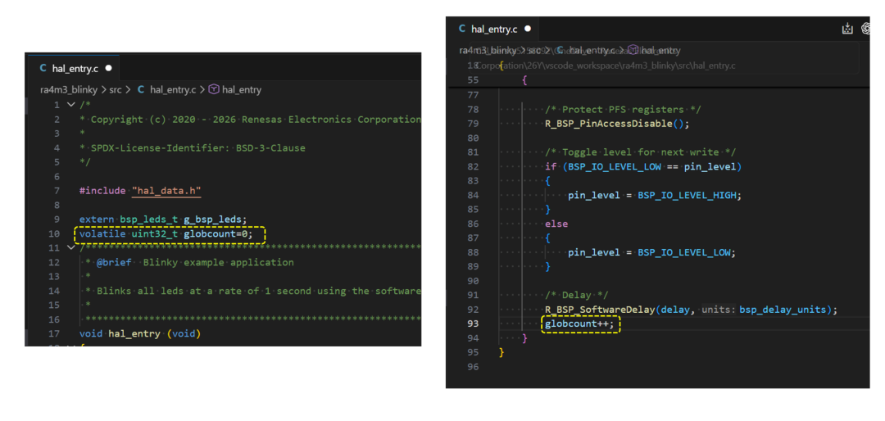Click line number 17 in the left gutter

point(54,333)
